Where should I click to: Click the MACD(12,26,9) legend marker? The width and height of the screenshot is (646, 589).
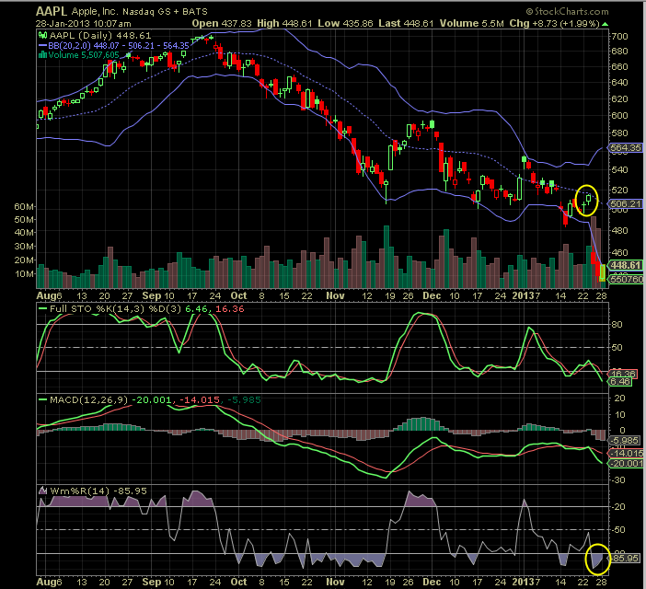[41, 398]
